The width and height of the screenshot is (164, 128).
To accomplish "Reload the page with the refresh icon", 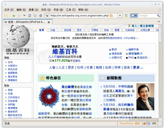I will click(x=30, y=16).
